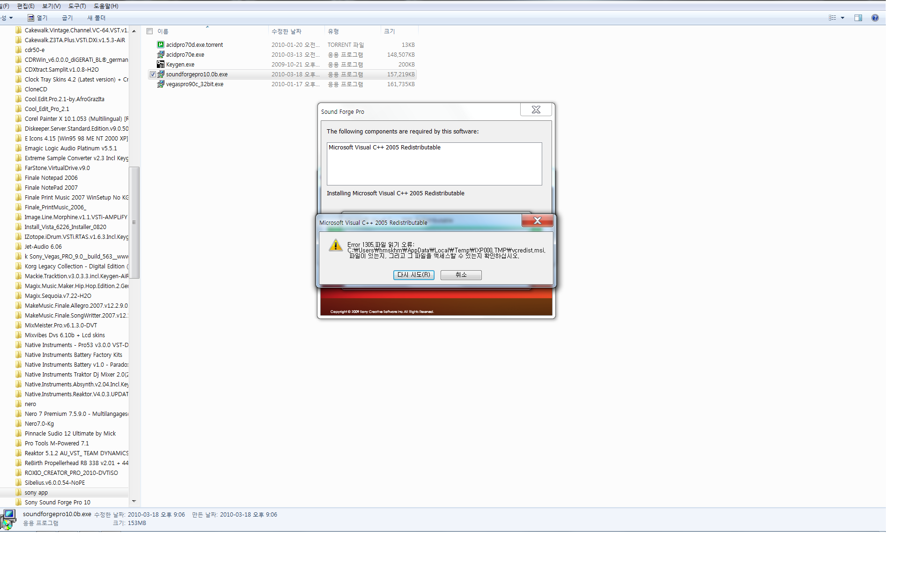This screenshot has width=899, height=562.
Task: Click the retry (다시 시도) button
Action: coord(414,275)
